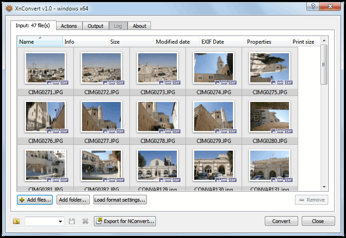Switch to the Actions tab
The height and width of the screenshot is (238, 346).
point(69,26)
